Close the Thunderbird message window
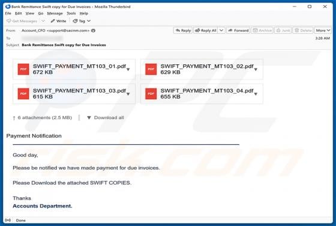 [325, 7]
